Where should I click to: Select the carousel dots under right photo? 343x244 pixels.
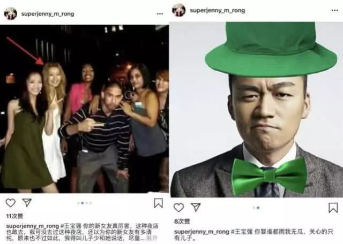pos(256,208)
